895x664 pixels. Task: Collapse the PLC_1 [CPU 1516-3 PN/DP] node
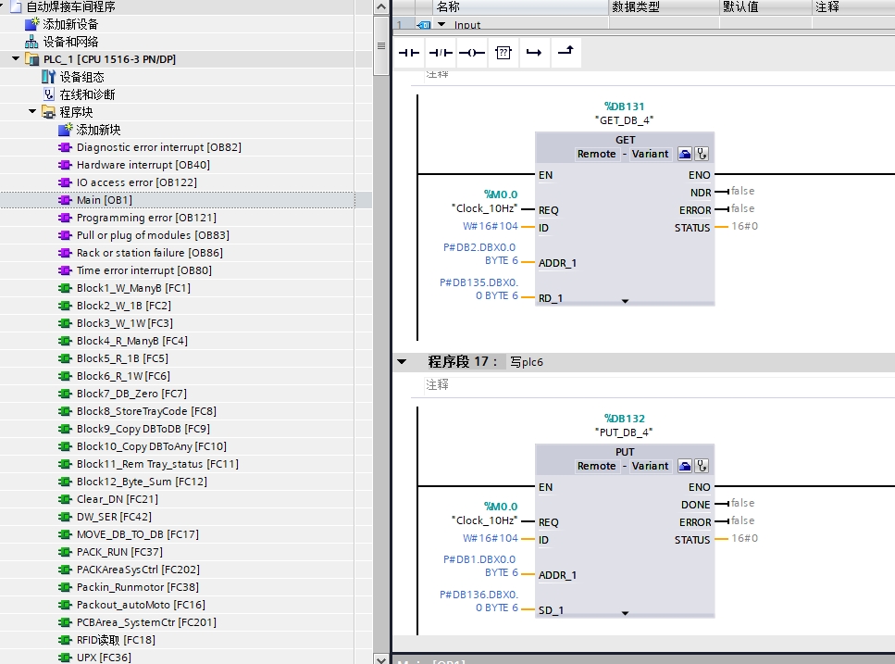pyautogui.click(x=16, y=59)
